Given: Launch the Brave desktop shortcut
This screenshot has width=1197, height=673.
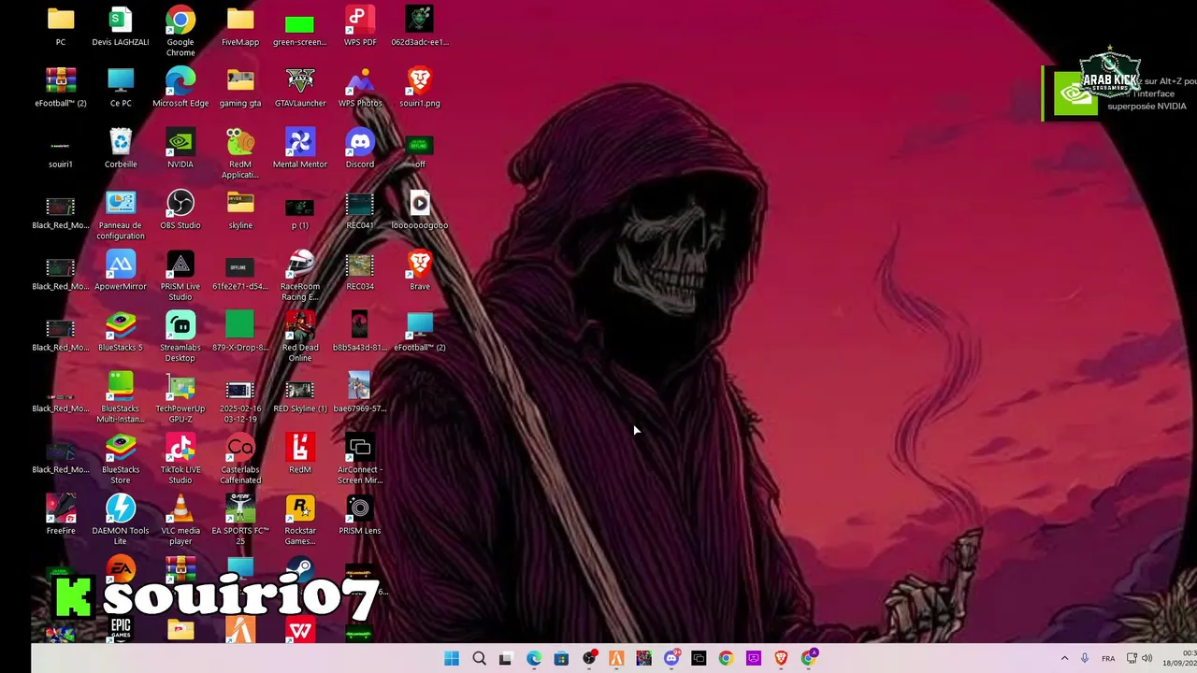Looking at the screenshot, I should pyautogui.click(x=420, y=271).
